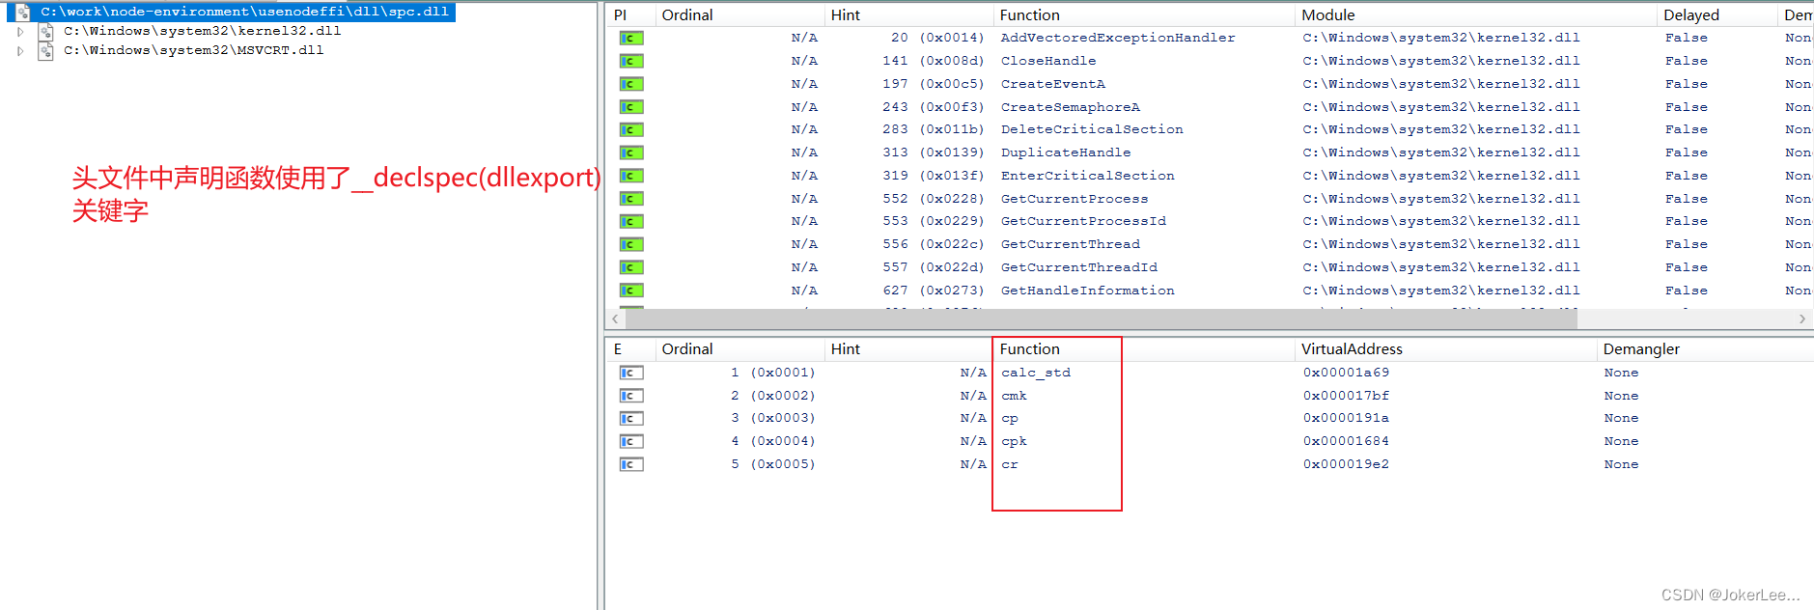Viewport: 1814px width, 610px height.
Task: Click the import icon beside GetCurrentThread
Action: 631,245
